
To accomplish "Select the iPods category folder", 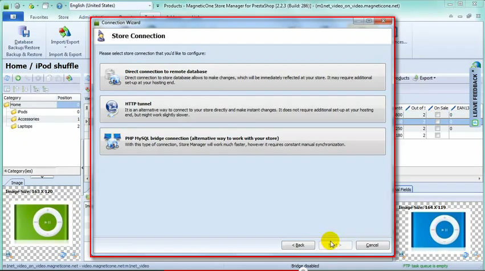I will tap(22, 112).
